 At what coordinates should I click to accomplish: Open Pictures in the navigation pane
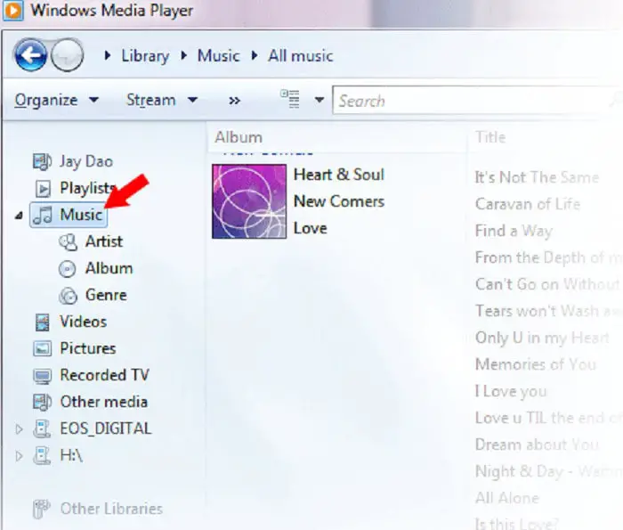click(x=88, y=348)
